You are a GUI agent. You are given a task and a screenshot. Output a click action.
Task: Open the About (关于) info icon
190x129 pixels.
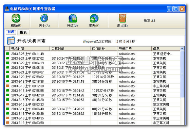pos(44,18)
